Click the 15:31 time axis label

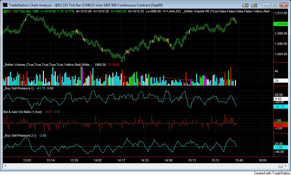(x=216, y=160)
